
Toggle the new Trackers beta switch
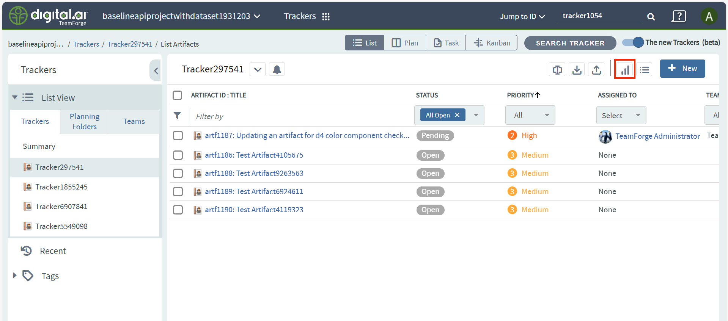[633, 42]
